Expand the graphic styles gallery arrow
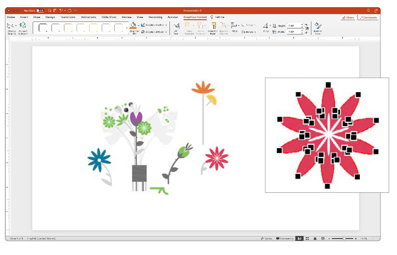This screenshot has width=397, height=255. pyautogui.click(x=127, y=28)
